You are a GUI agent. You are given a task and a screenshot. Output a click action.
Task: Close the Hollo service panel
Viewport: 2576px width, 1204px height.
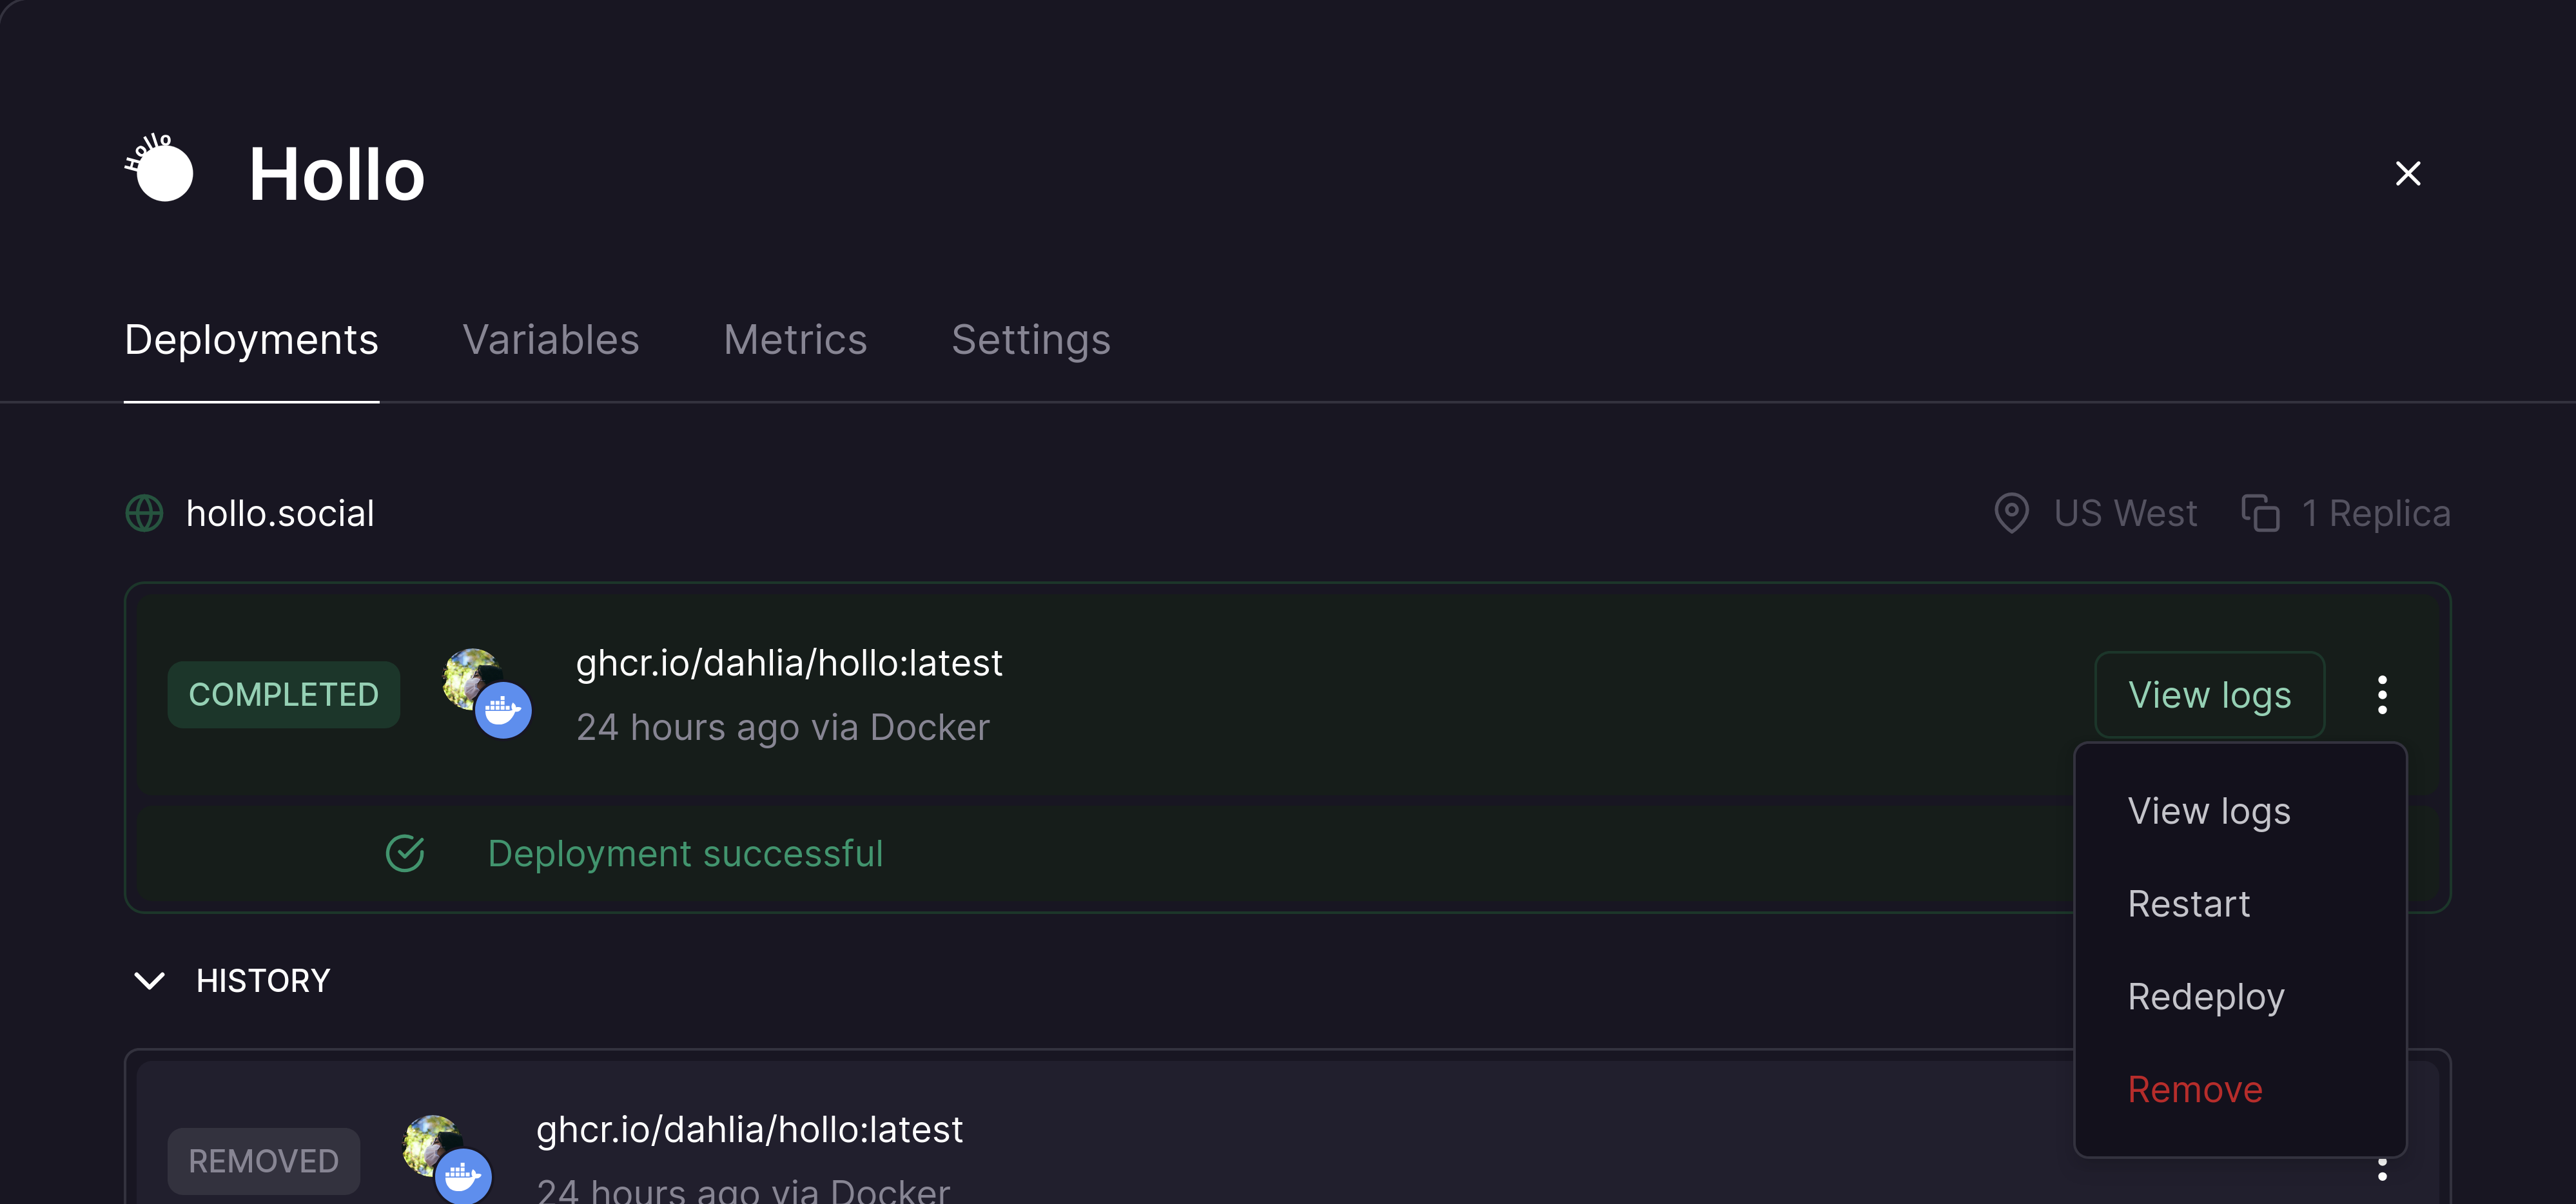coord(2408,174)
